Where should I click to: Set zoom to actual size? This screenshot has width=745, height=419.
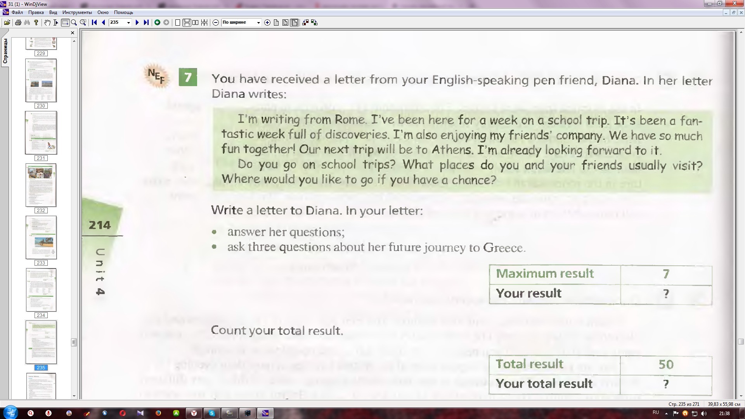click(276, 23)
